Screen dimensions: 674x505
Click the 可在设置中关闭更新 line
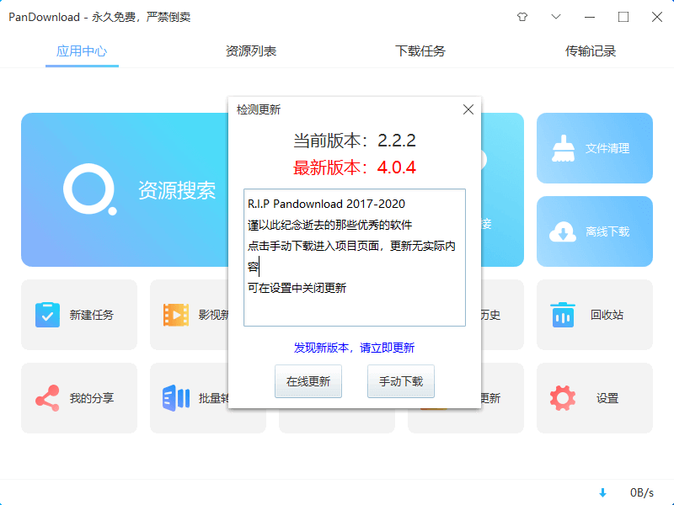tap(297, 288)
